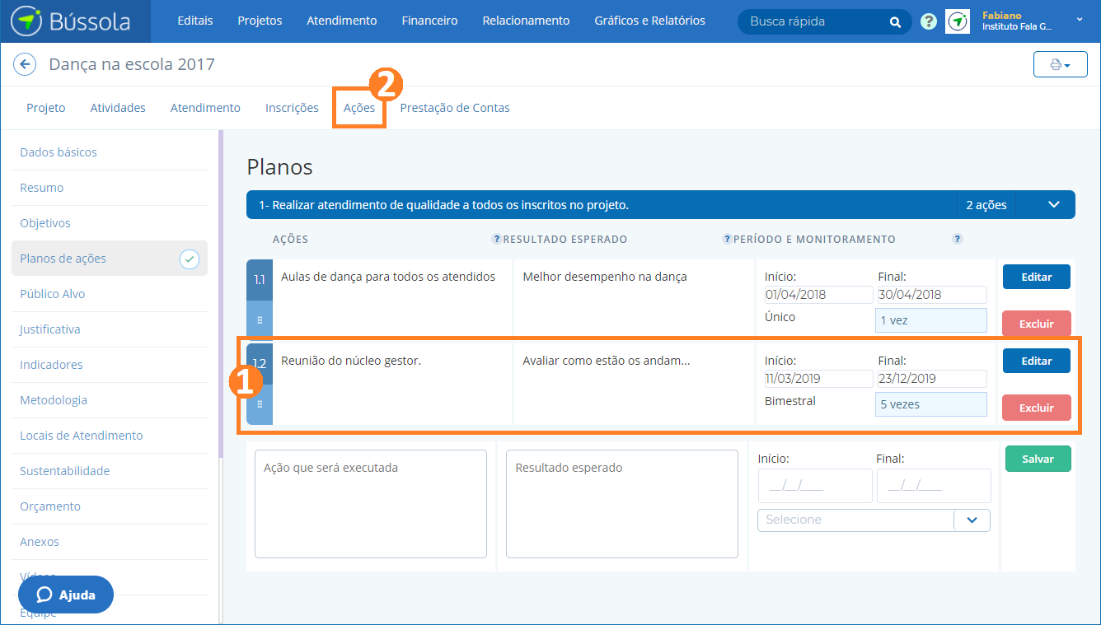Click the 5 vezes monitoring field
The height and width of the screenshot is (625, 1101).
coord(931,404)
